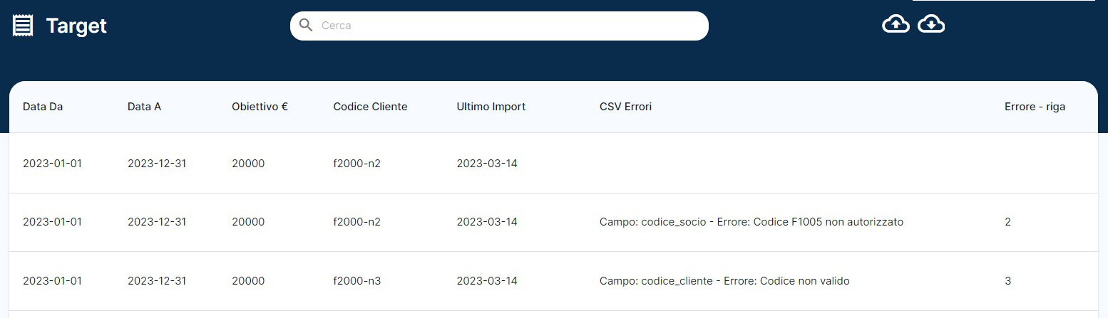The width and height of the screenshot is (1108, 318).
Task: Click the CSV Errori column header
Action: coord(625,107)
